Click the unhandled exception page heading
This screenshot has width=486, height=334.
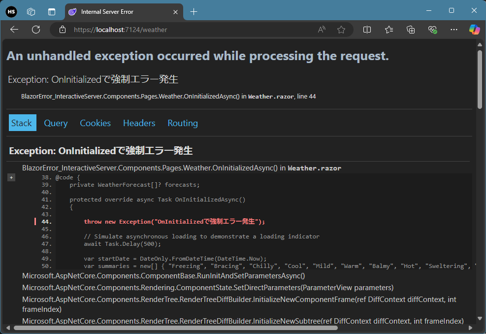198,56
